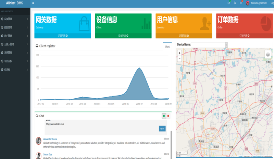Viewport: 274px width, 159px height.
Task: Click Susan Doe name in chat
Action: tap(48, 155)
